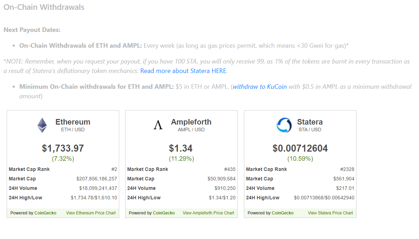This screenshot has width=419, height=239.
Task: Click CoinGecko link in Ethereum widget
Action: coord(45,213)
